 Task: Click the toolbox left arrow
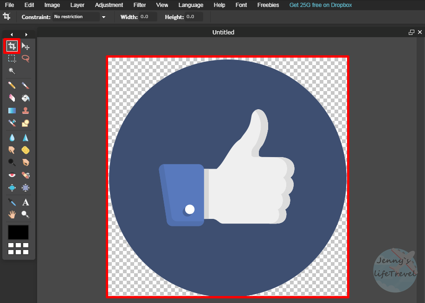[12, 34]
